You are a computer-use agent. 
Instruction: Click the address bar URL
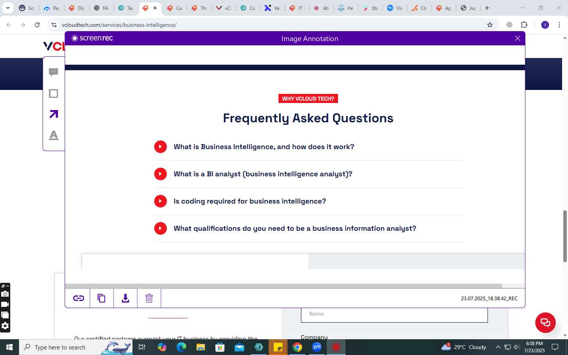click(119, 25)
